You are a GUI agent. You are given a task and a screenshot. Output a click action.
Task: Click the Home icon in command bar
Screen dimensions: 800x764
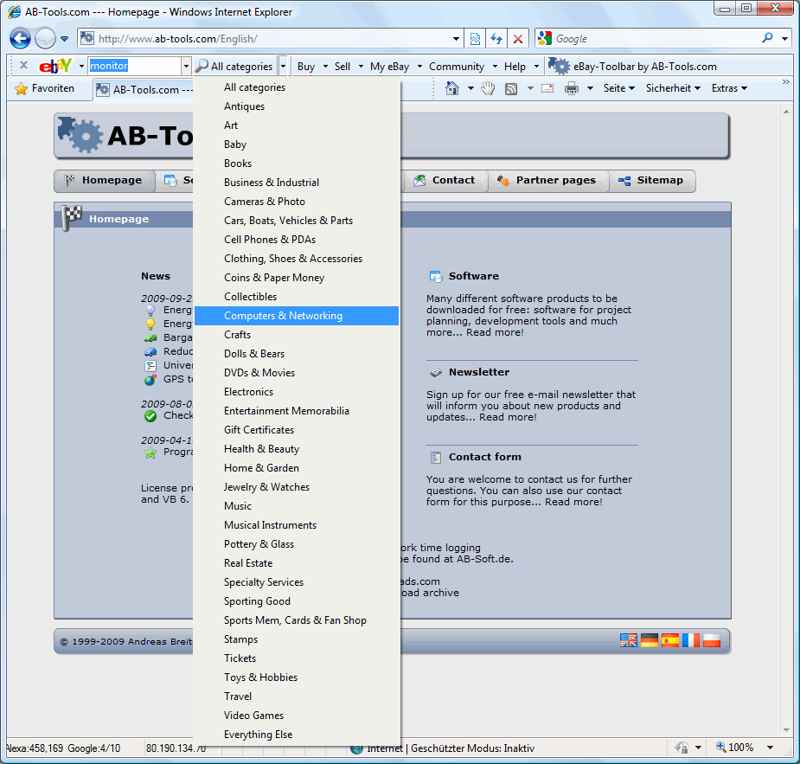point(451,88)
